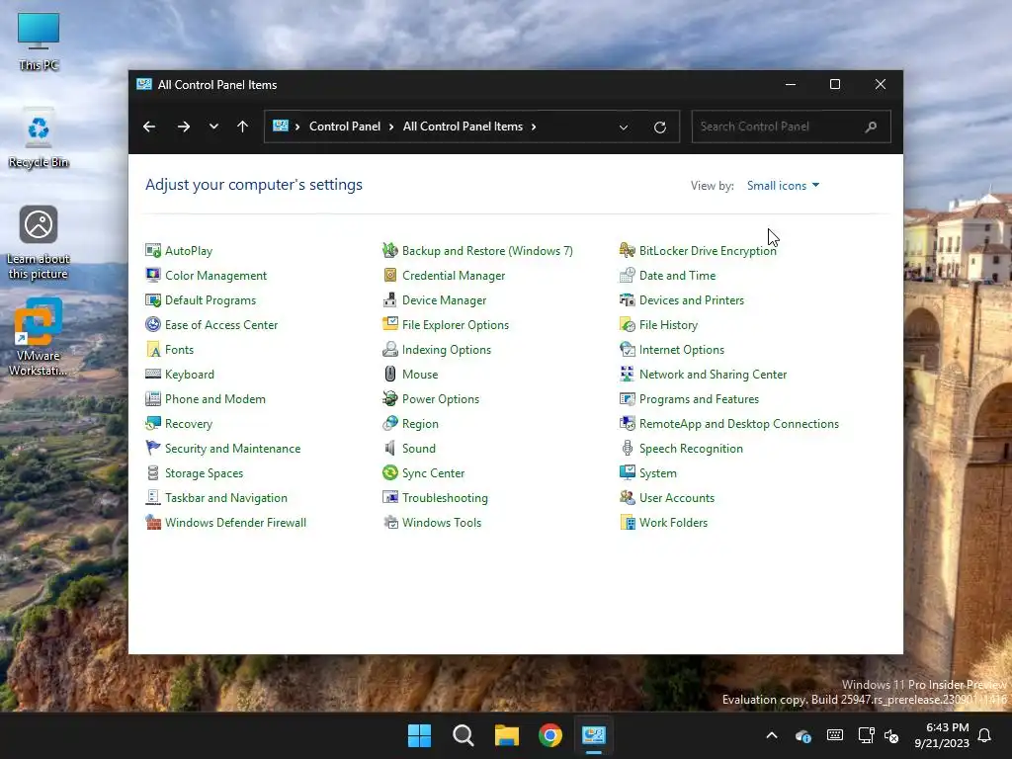Click Backup and Restore (Windows 7) icon
Image resolution: width=1012 pixels, height=759 pixels.
(389, 250)
